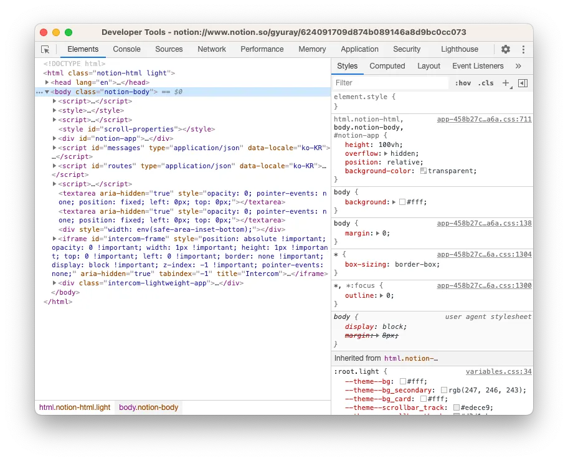Toggle the .cls class editor button

[486, 83]
